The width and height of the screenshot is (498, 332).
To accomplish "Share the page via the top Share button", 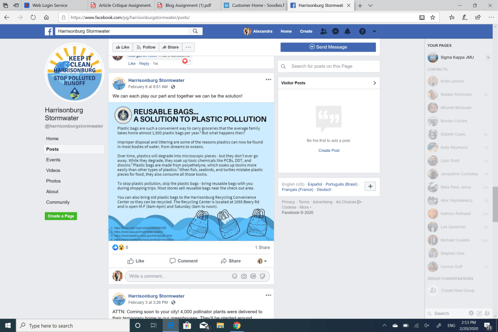I will 170,47.
